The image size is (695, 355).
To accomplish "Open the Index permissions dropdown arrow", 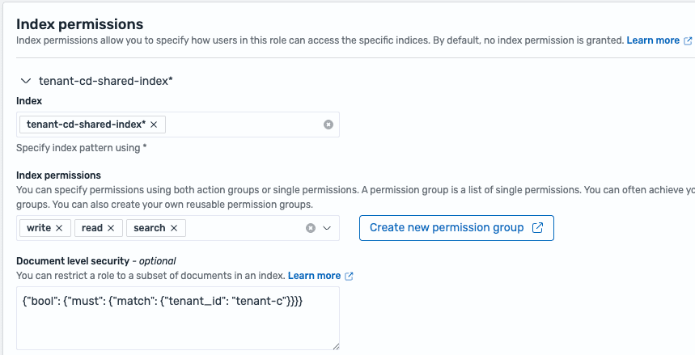I will (327, 228).
